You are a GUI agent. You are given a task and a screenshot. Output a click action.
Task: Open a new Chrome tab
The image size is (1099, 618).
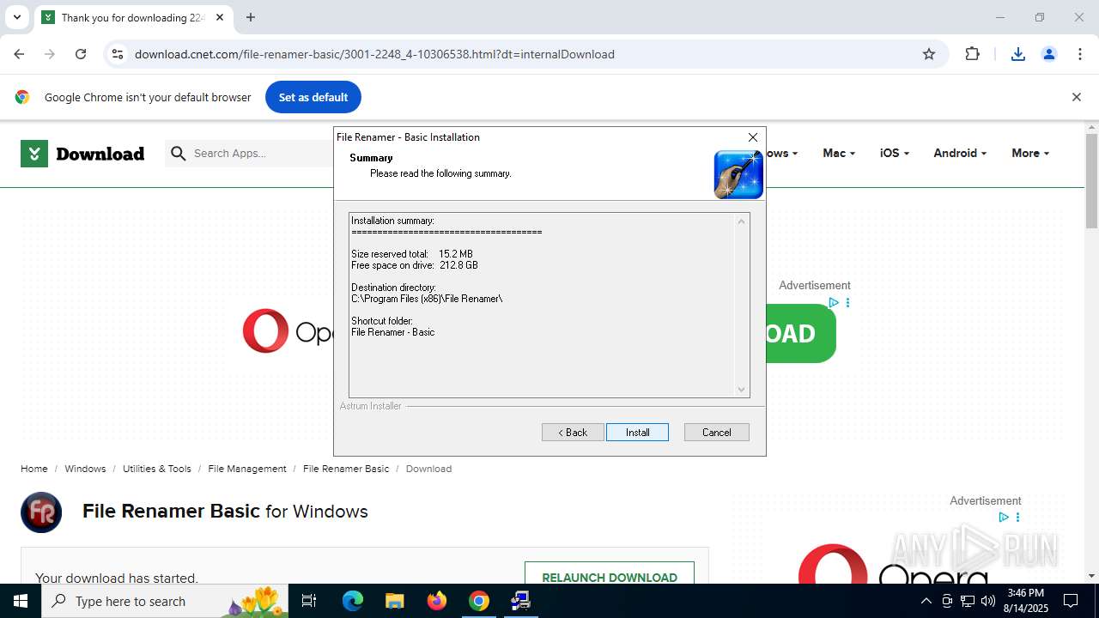251,17
